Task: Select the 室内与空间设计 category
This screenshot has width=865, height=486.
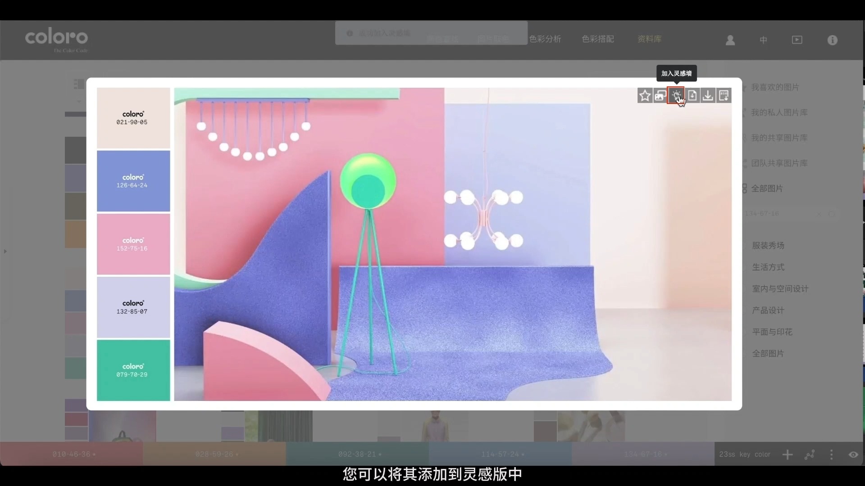Action: pyautogui.click(x=780, y=288)
